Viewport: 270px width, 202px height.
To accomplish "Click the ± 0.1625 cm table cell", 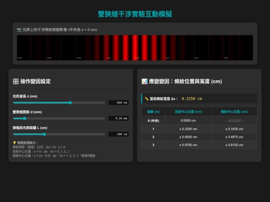I will (234, 129).
